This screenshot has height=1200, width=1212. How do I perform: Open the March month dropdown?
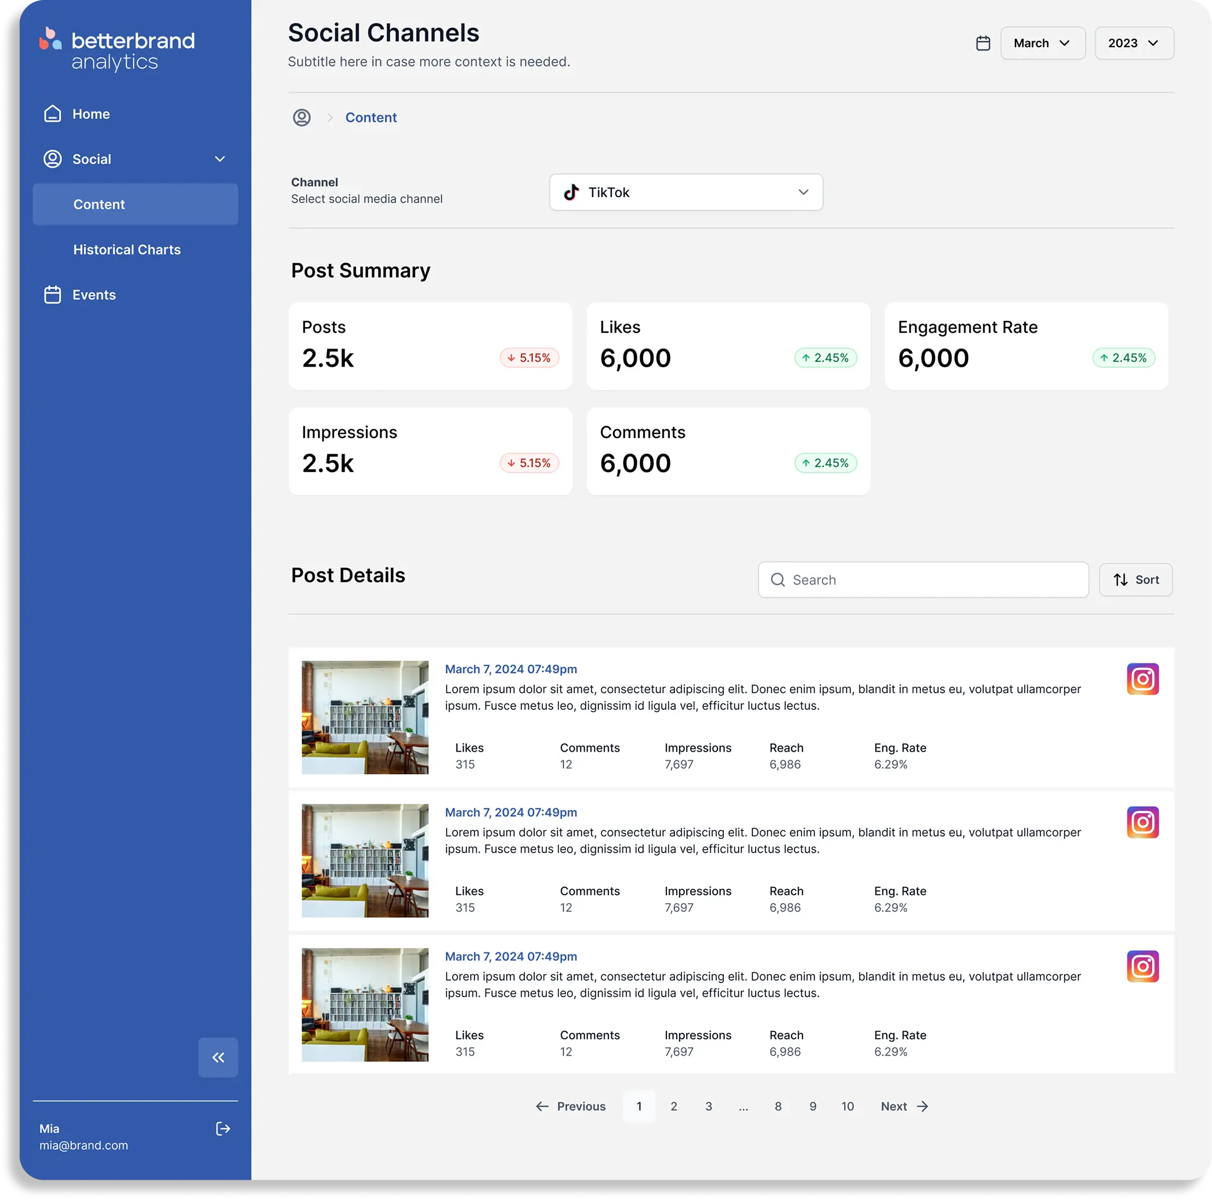(1043, 43)
